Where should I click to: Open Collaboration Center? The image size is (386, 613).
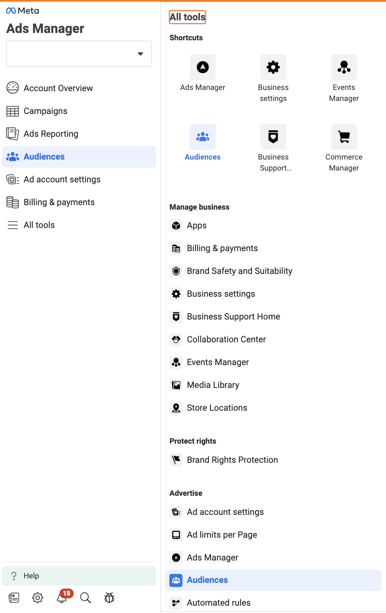pyautogui.click(x=273, y=339)
